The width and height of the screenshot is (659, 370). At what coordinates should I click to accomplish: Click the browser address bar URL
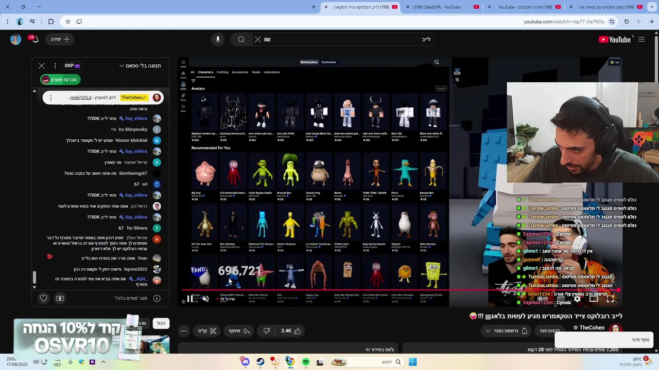[x=564, y=22]
